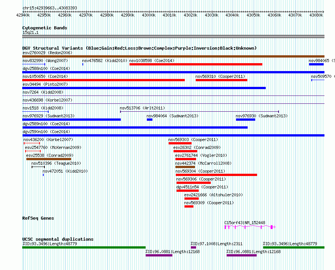This screenshot has height=270, width=335.
Task: Click the dgv4511n54 (Cooper2011) label
Action: pyautogui.click(x=202, y=187)
